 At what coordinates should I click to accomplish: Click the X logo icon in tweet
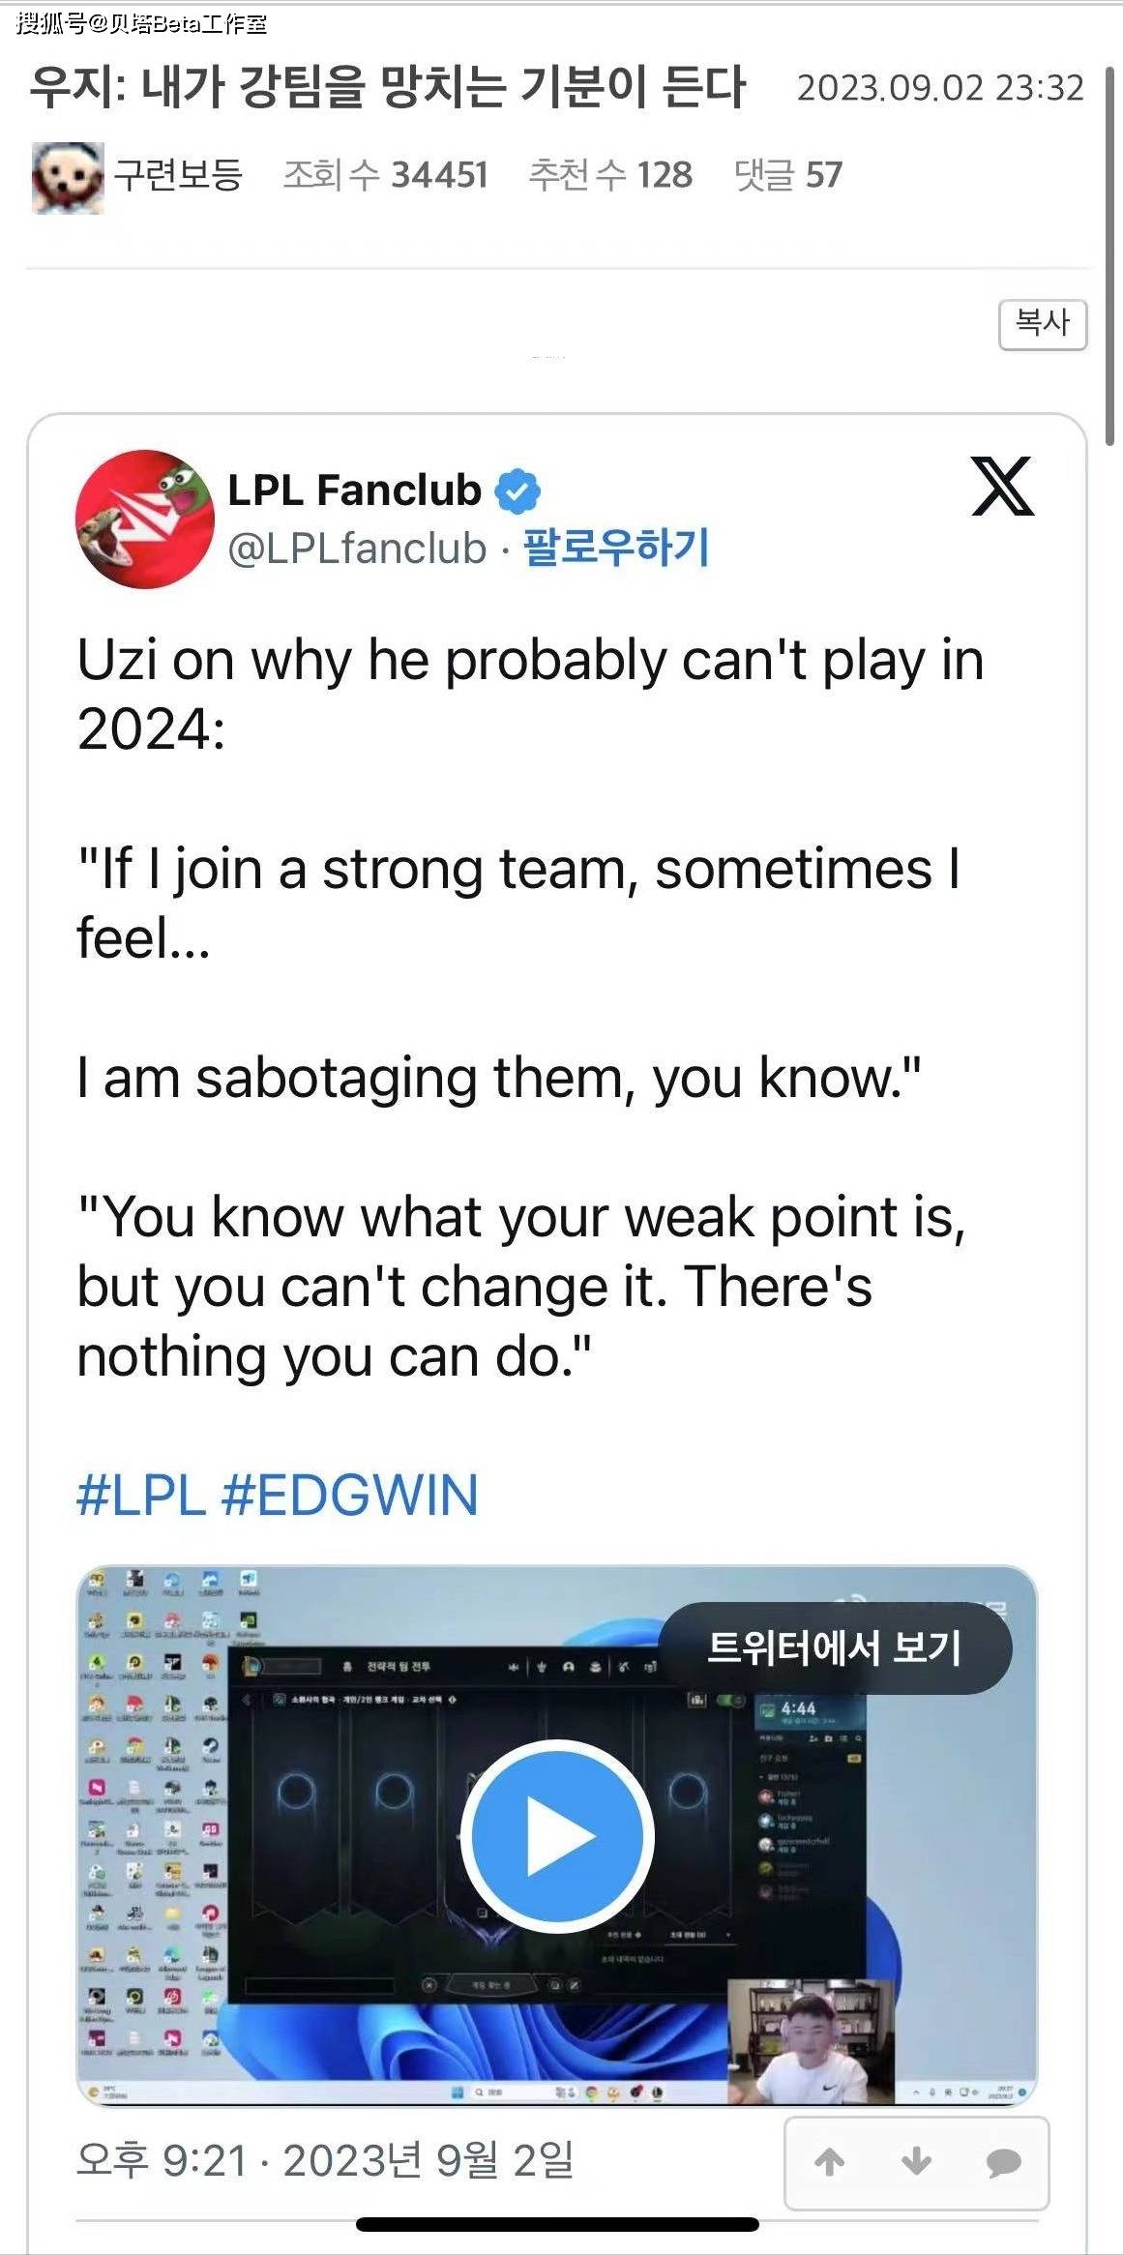[1002, 486]
